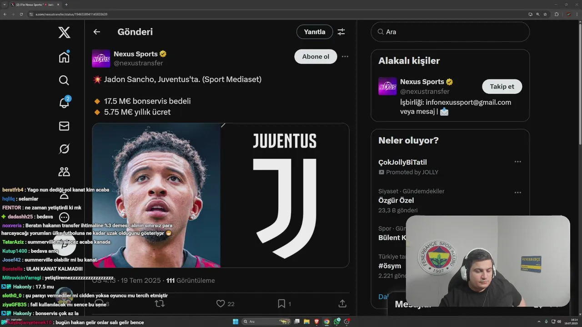Open Nexus Sports avatar in Alakalı kişiler

point(387,86)
